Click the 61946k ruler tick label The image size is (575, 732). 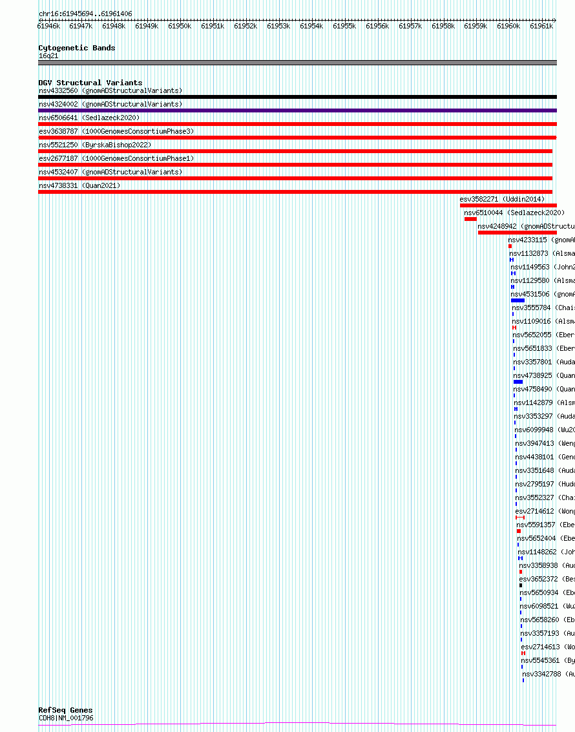(x=48, y=26)
